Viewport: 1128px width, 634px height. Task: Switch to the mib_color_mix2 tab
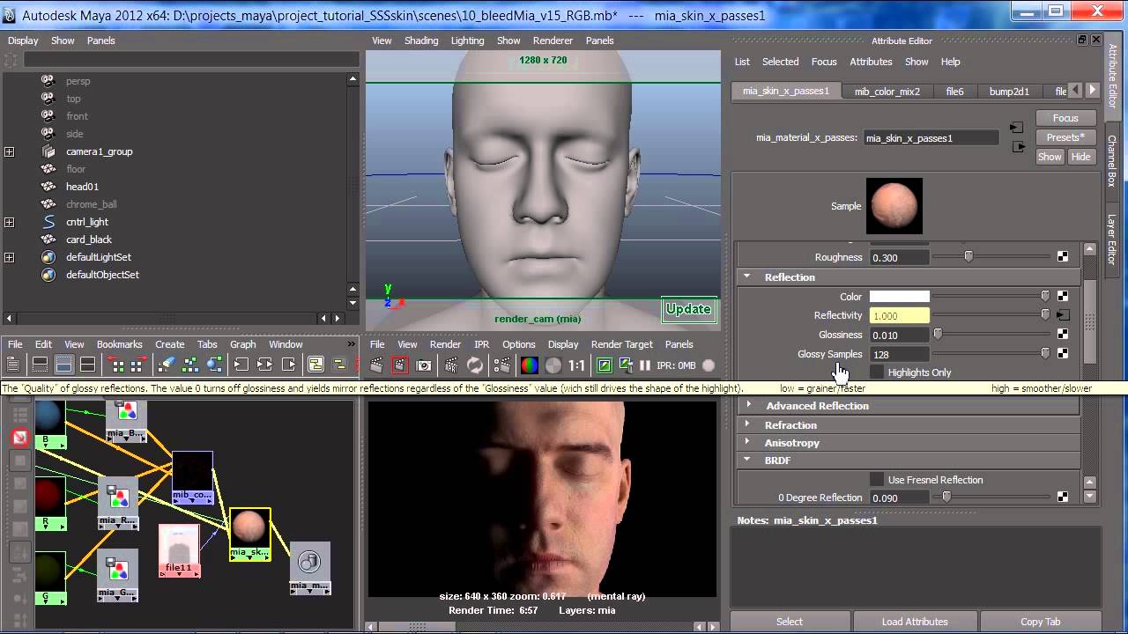pyautogui.click(x=887, y=91)
